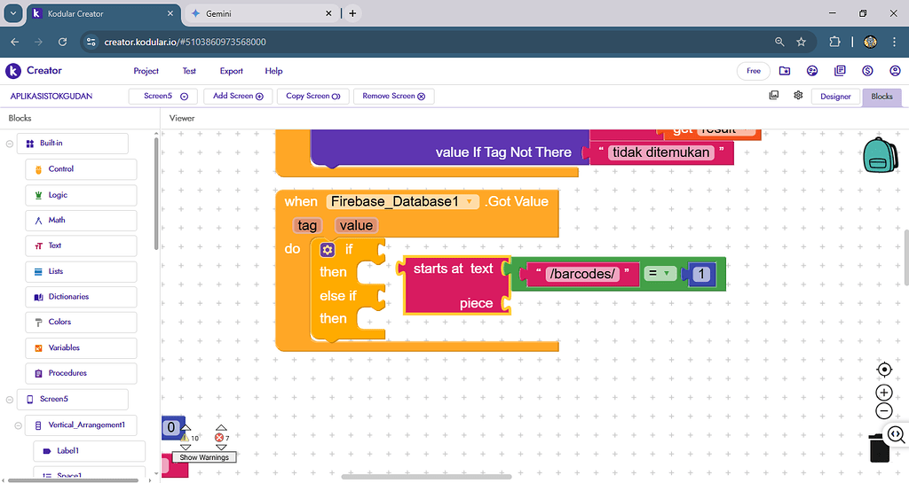
Task: Click the trash can in the viewer
Action: pyautogui.click(x=879, y=448)
